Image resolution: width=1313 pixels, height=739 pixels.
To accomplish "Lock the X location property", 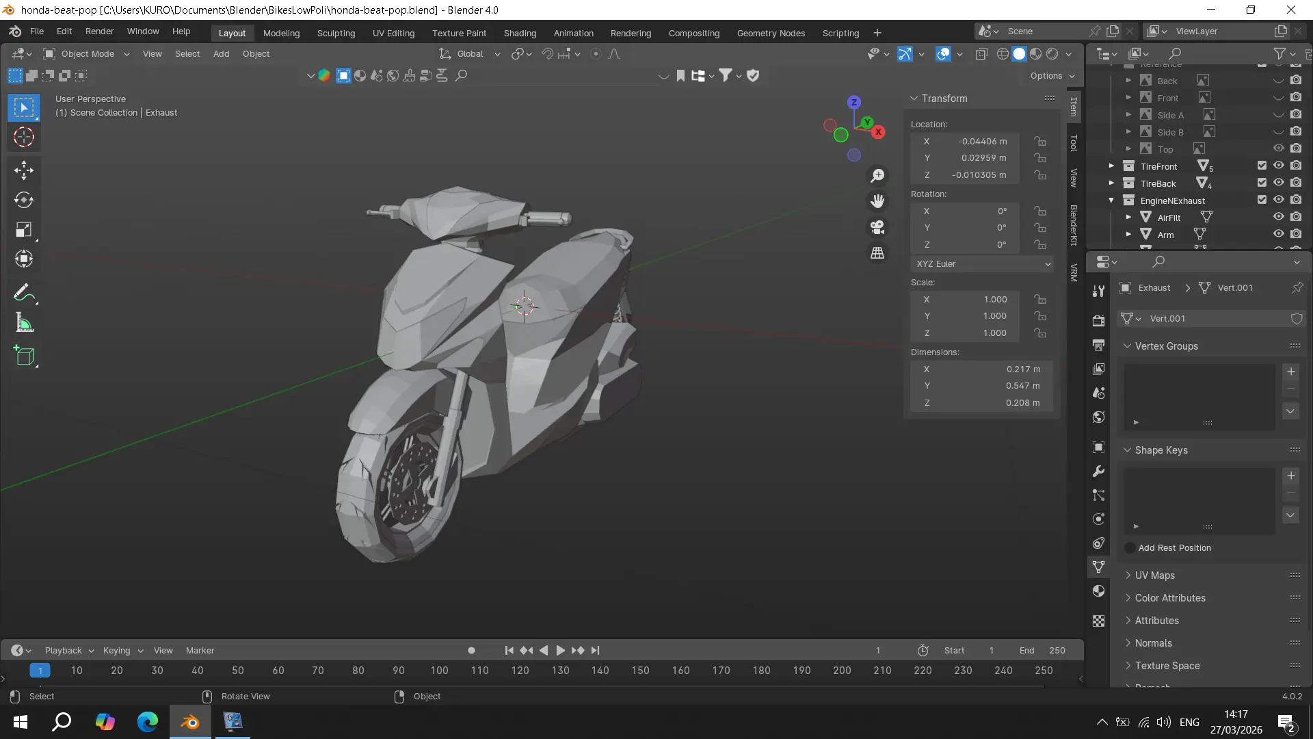I will pyautogui.click(x=1040, y=141).
